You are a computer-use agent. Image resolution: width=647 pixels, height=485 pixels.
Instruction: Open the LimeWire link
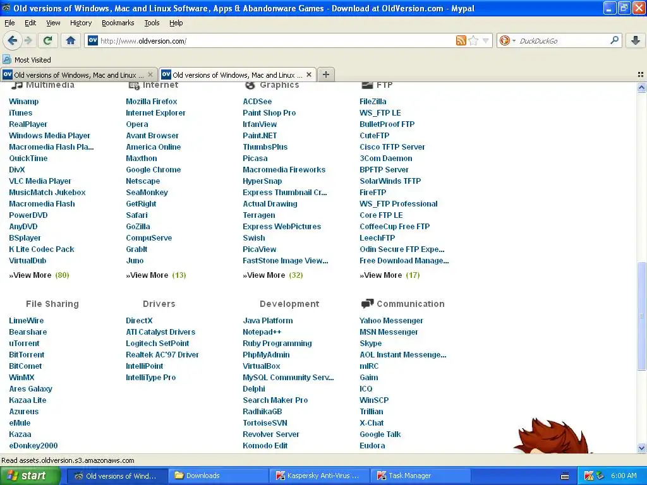(26, 320)
